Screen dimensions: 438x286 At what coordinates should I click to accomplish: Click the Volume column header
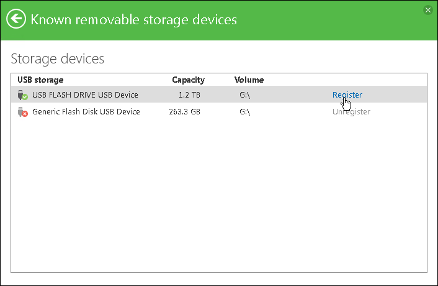(249, 80)
